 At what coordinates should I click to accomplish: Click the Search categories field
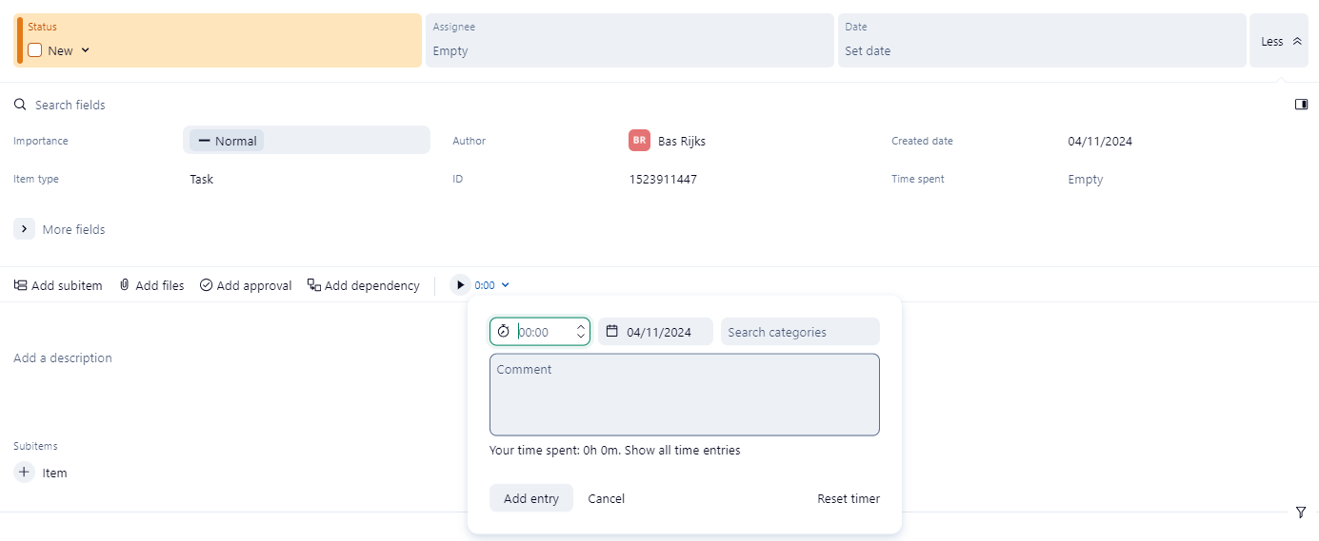pos(800,332)
